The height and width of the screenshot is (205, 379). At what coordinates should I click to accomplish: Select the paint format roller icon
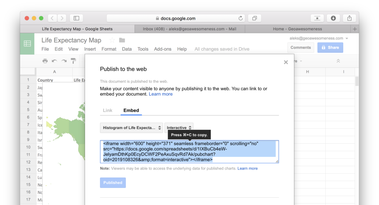coord(73,61)
